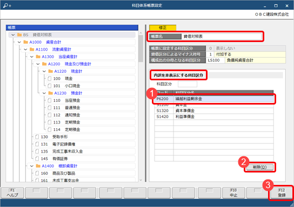Click document icon of 101 小口現金
The image size is (294, 207).
[x=50, y=86]
